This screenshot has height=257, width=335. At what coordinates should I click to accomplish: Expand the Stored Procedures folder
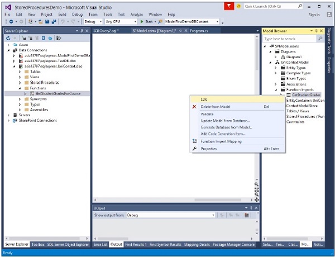tap(20, 82)
